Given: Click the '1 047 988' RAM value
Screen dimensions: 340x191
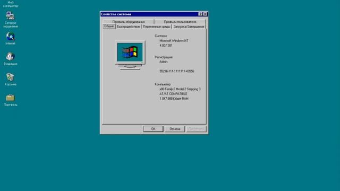Looking at the screenshot, I should point(166,99).
